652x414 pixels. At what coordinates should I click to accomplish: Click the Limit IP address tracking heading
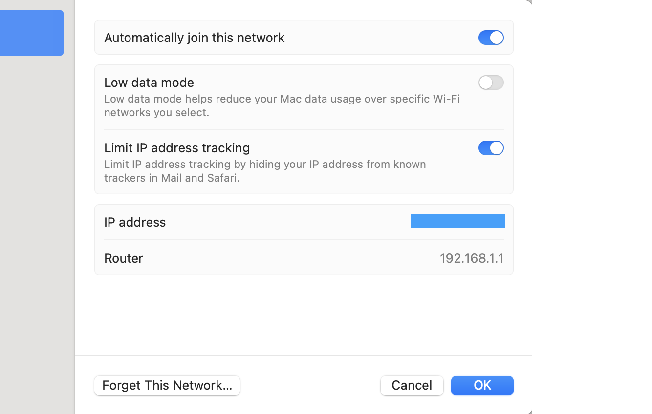pyautogui.click(x=177, y=147)
